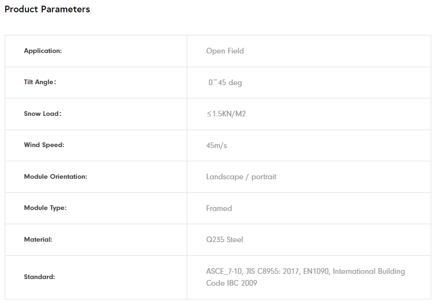Select the Module Orientation label
The height and width of the screenshot is (306, 435).
click(x=55, y=177)
